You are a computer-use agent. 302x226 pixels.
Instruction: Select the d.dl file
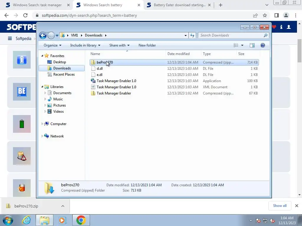click(100, 68)
